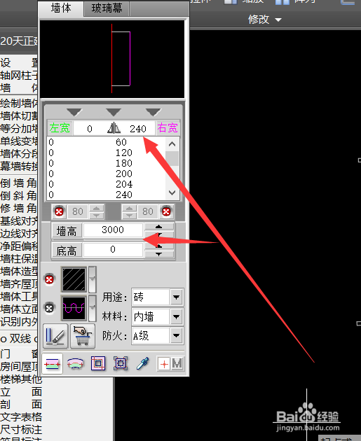Toggle the hatch fill red X button
The width and height of the screenshot is (361, 441).
pyautogui.click(x=49, y=279)
